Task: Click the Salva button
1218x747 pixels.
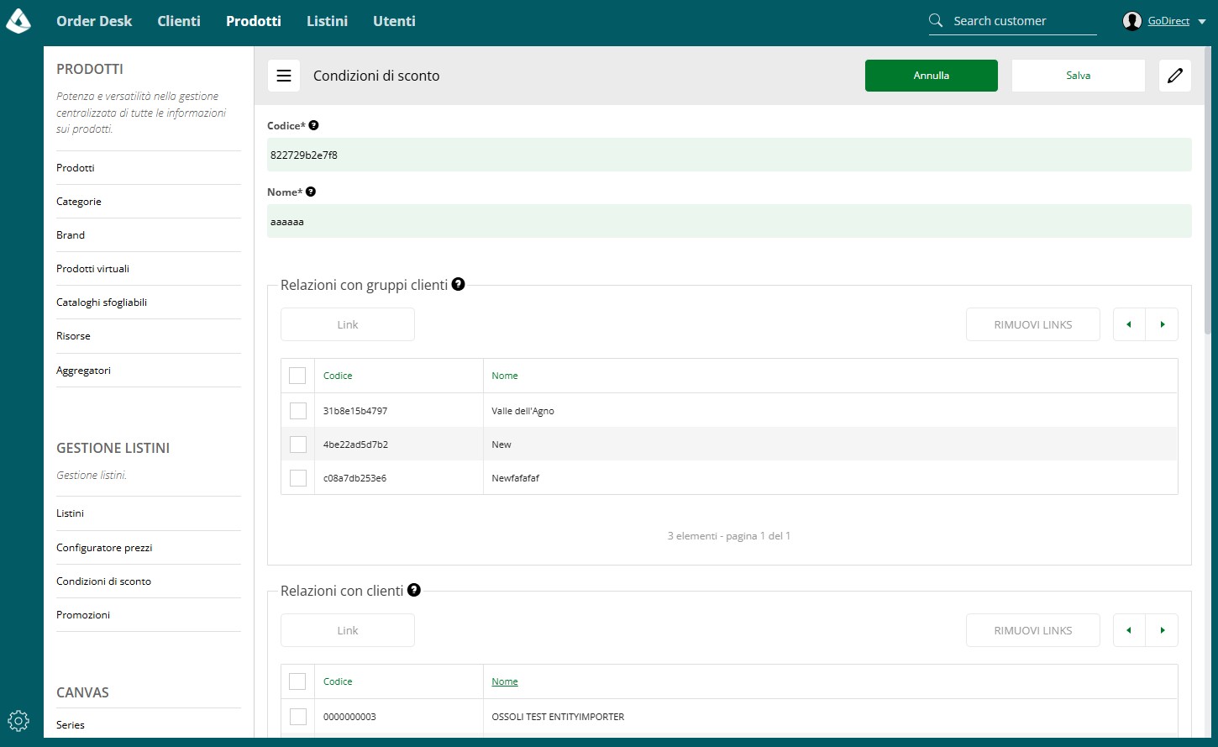Action: 1079,76
